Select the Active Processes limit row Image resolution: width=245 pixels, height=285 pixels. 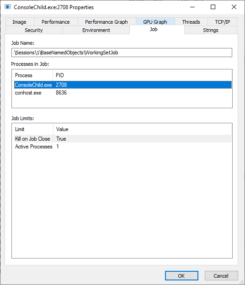[x=123, y=147]
